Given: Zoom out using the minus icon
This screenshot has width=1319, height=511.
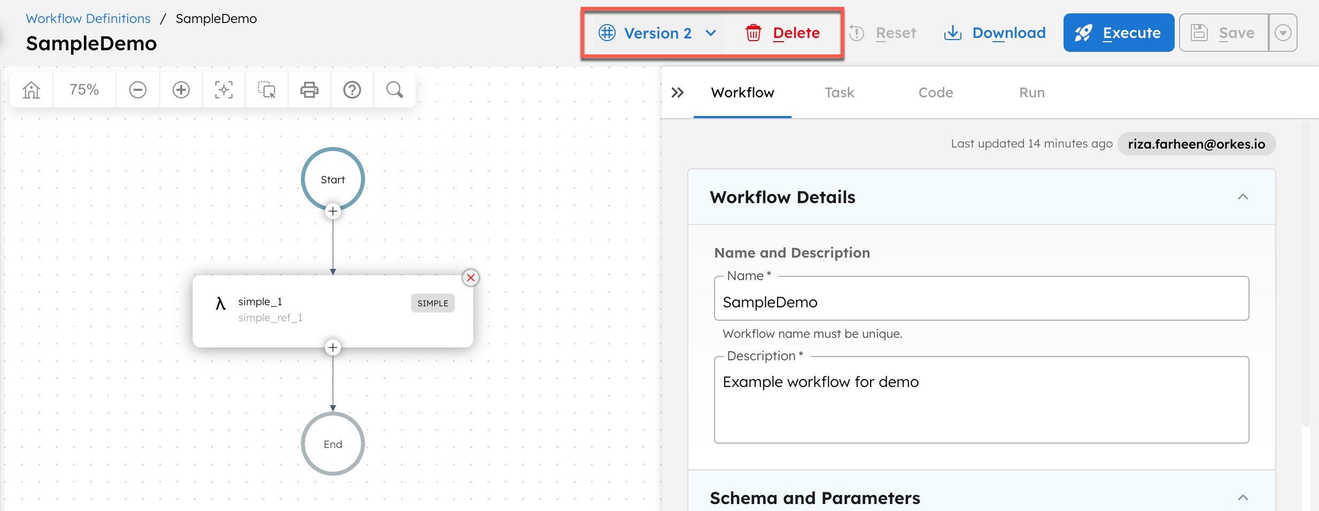Looking at the screenshot, I should 137,89.
